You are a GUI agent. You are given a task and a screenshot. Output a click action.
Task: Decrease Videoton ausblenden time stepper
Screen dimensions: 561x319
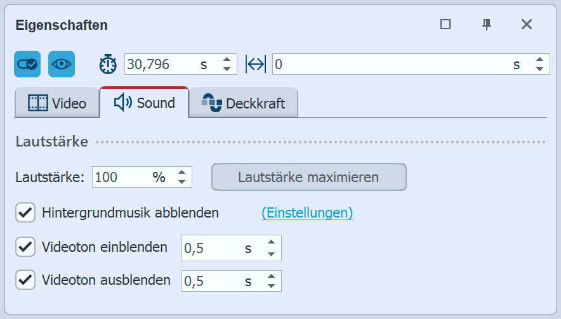(x=271, y=286)
